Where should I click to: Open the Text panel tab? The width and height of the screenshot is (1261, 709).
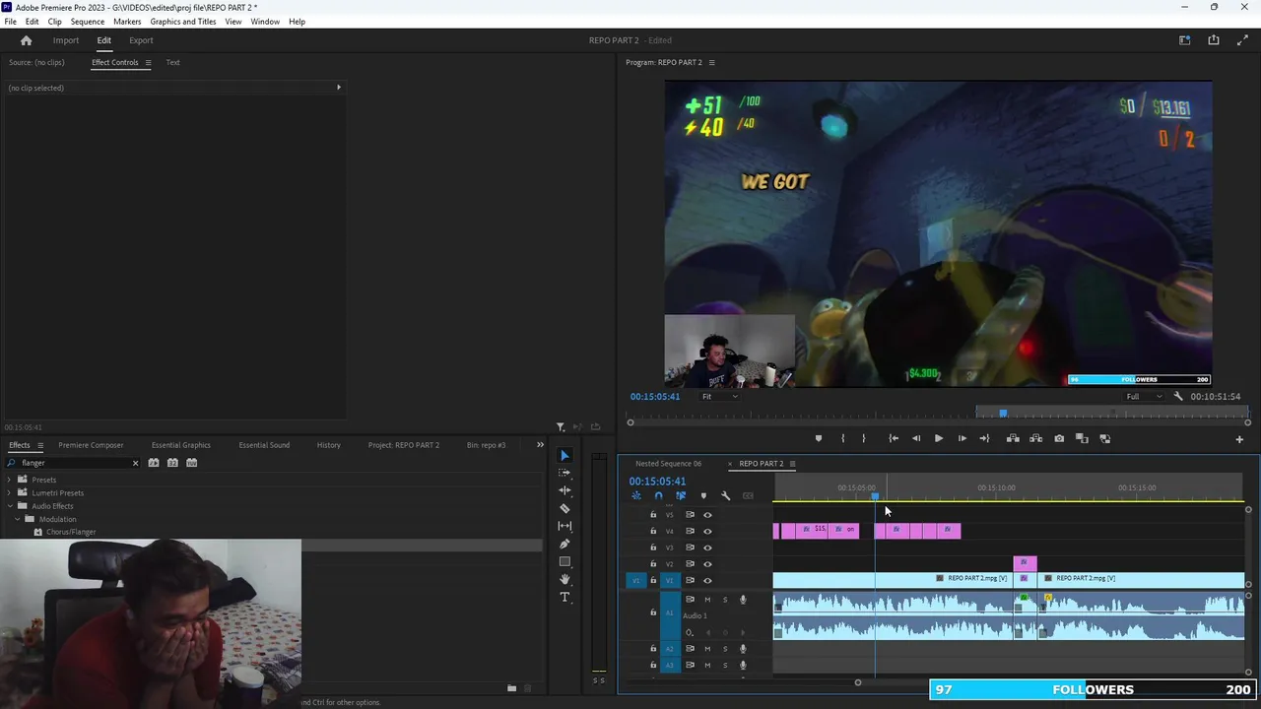[172, 63]
